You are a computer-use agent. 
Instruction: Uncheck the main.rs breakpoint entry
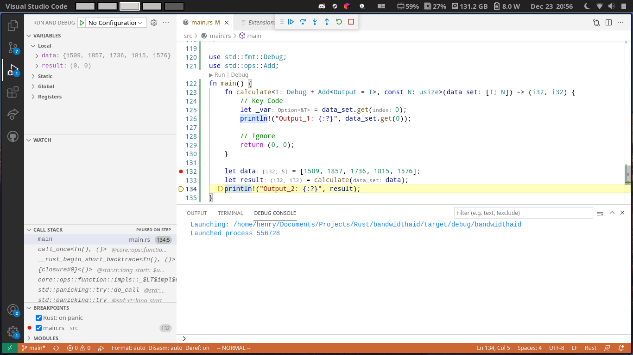pyautogui.click(x=38, y=328)
